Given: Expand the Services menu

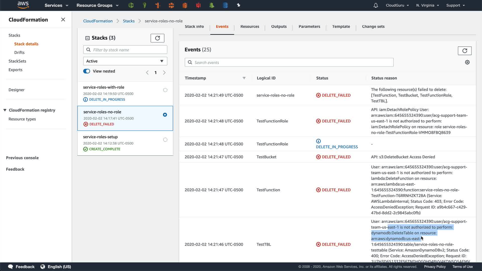Looking at the screenshot, I should point(56,5).
